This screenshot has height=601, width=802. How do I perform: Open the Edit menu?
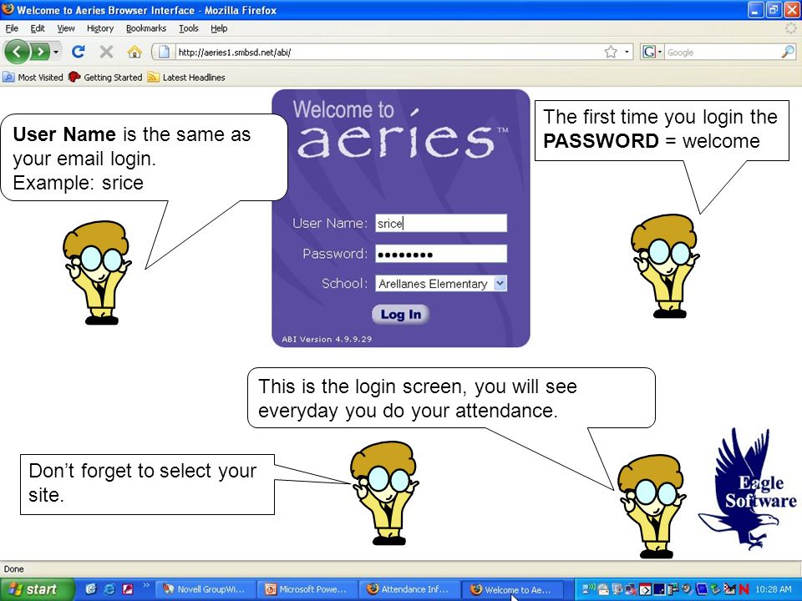(x=38, y=28)
